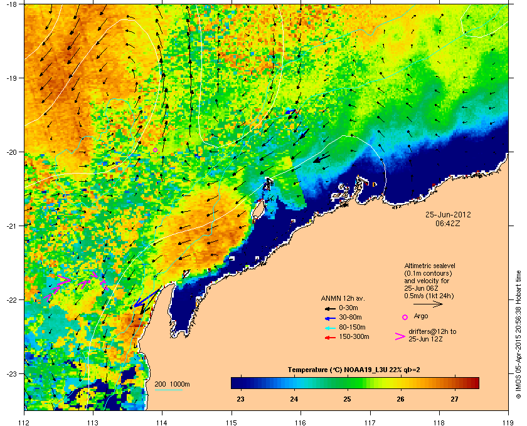Click the 0.5m/s velocity scale arrow
Image resolution: width=527 pixels, height=426 pixels.
428,304
